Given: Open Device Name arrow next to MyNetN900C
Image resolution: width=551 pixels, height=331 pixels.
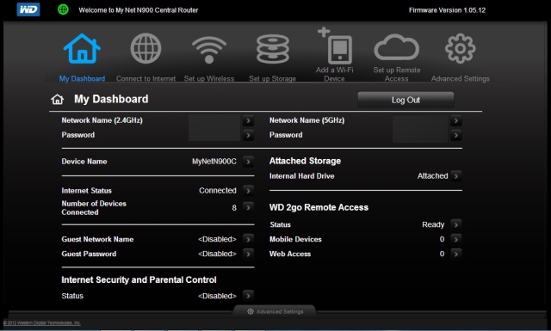Looking at the screenshot, I should pos(248,162).
